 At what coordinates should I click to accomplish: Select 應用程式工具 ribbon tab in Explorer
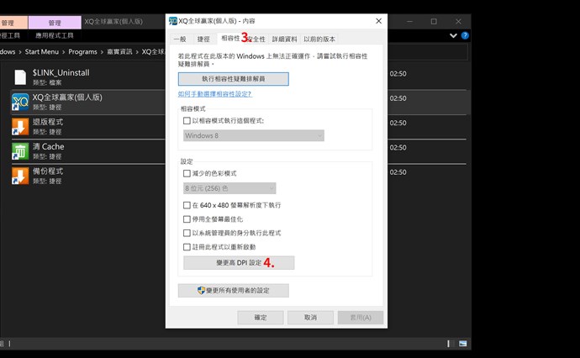(x=55, y=35)
